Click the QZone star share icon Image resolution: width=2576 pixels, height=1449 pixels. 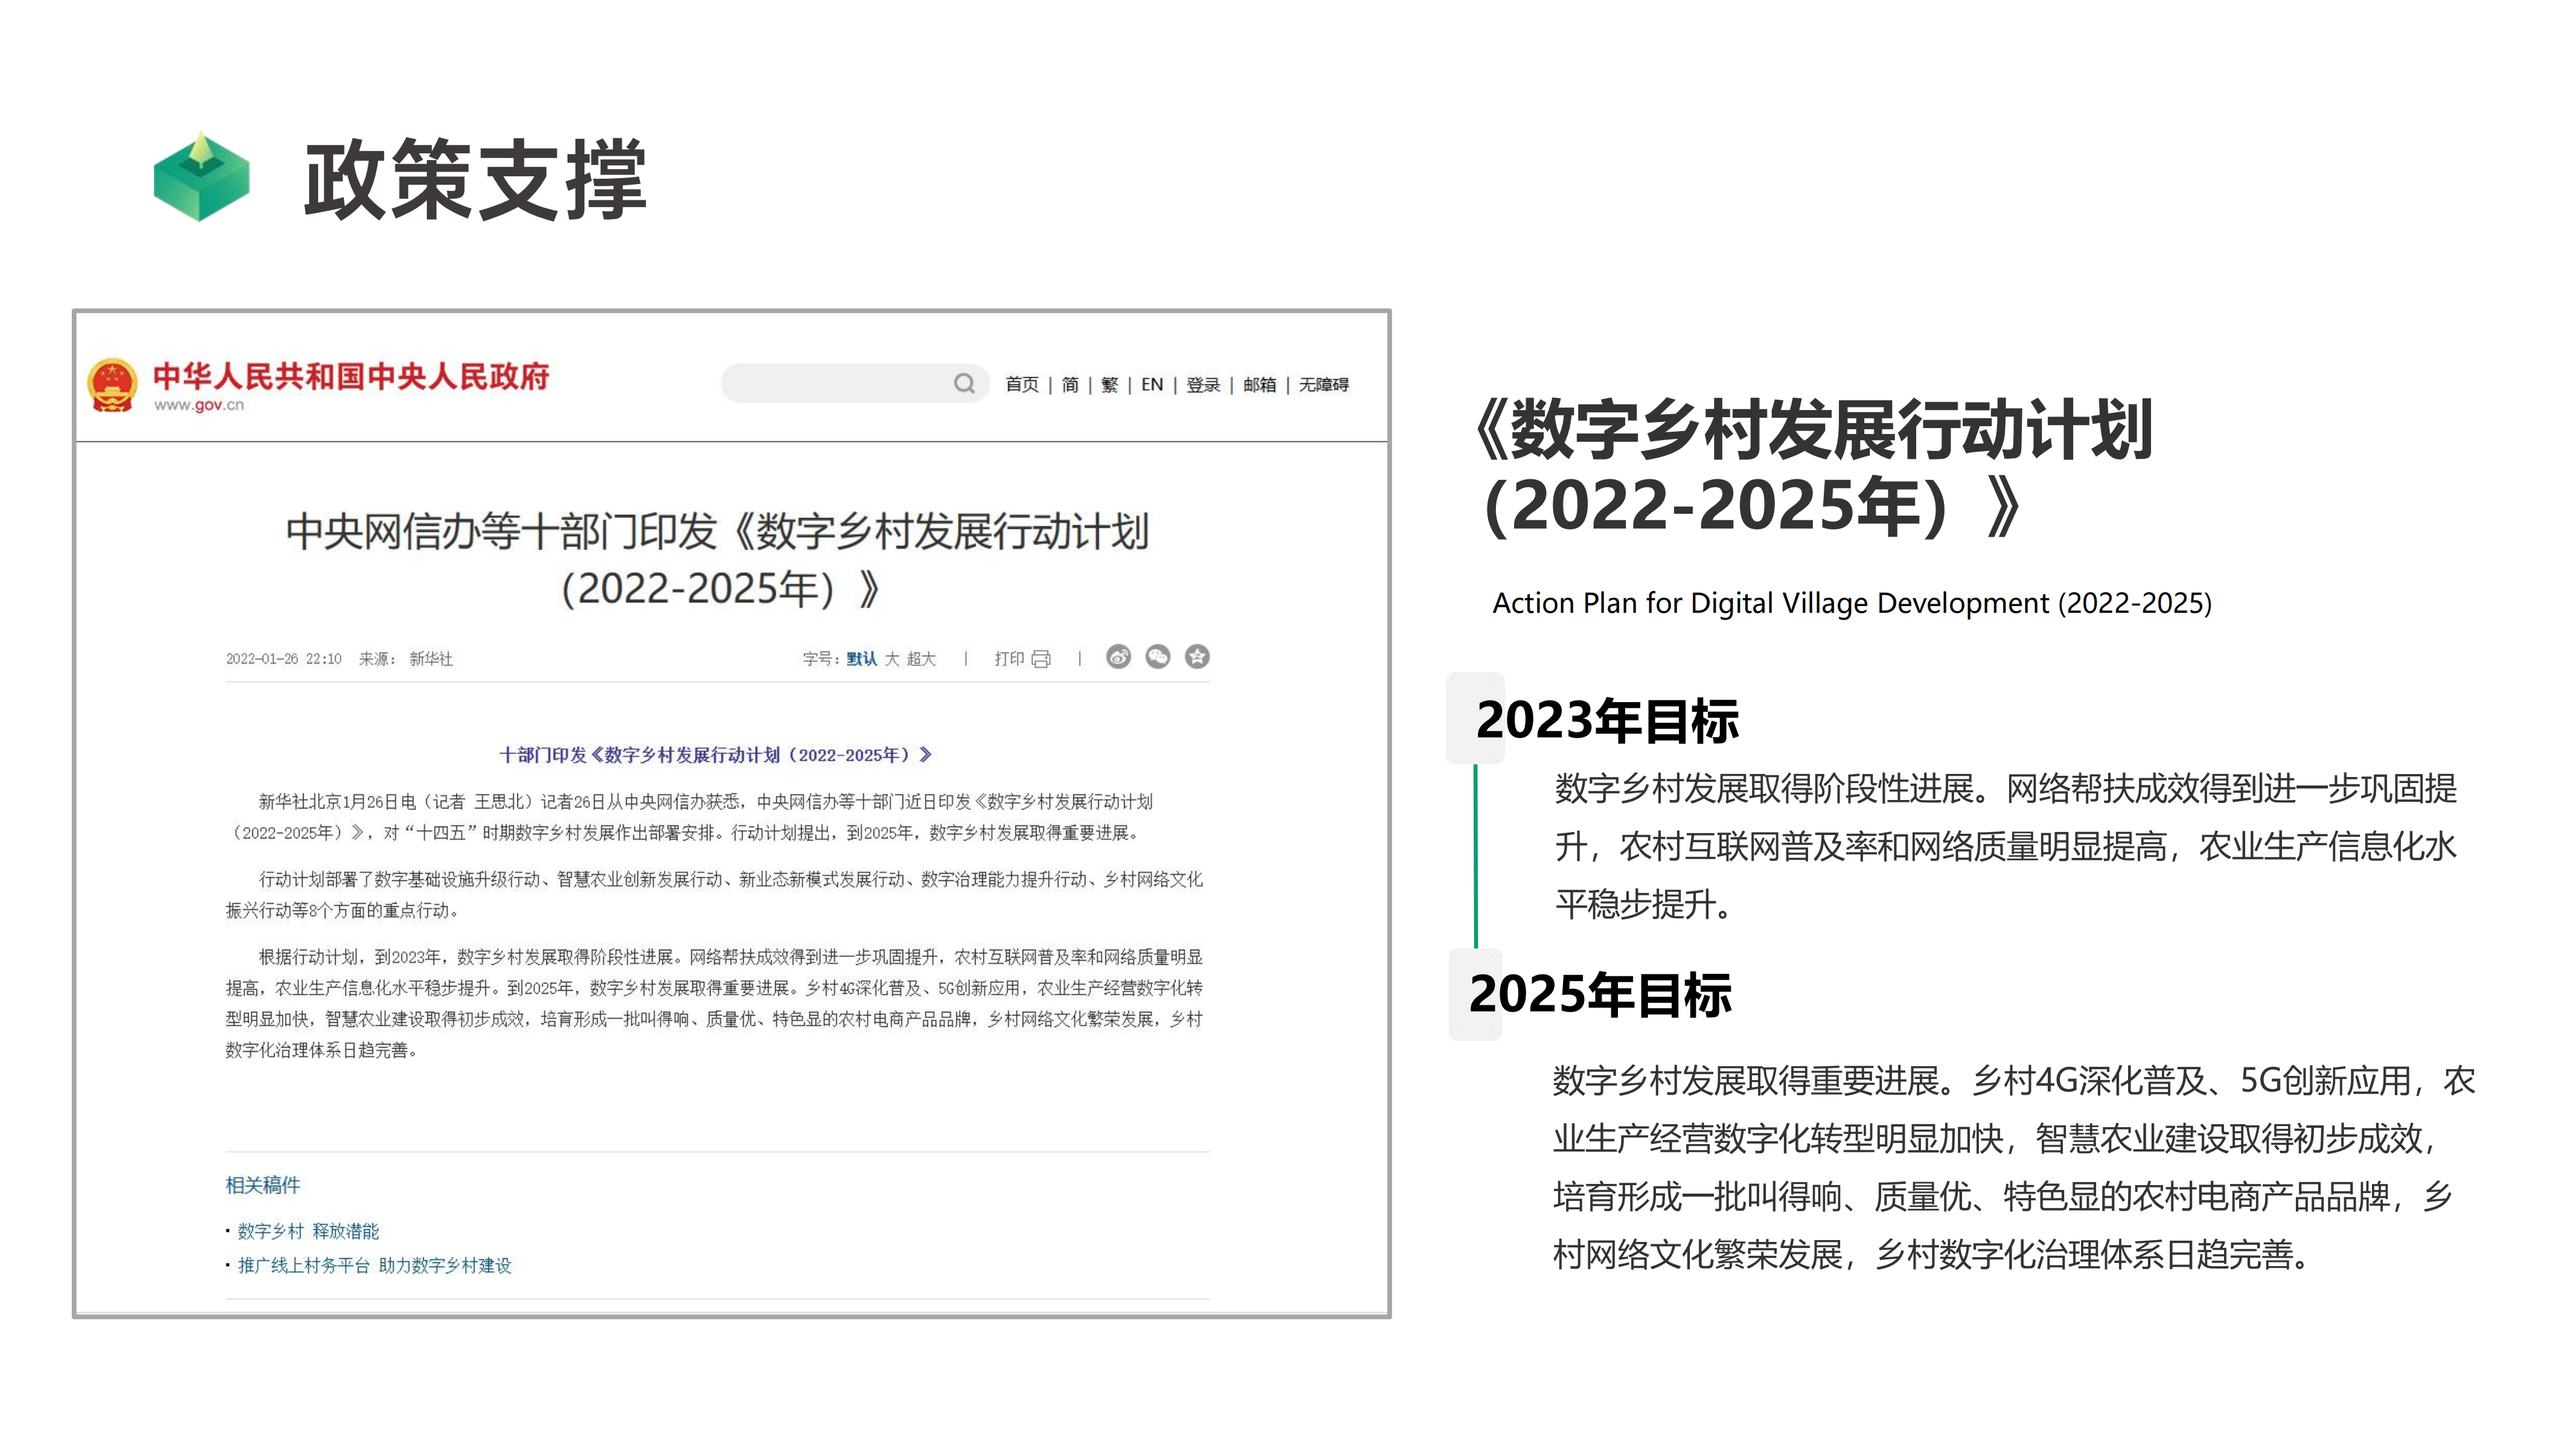[x=1196, y=657]
